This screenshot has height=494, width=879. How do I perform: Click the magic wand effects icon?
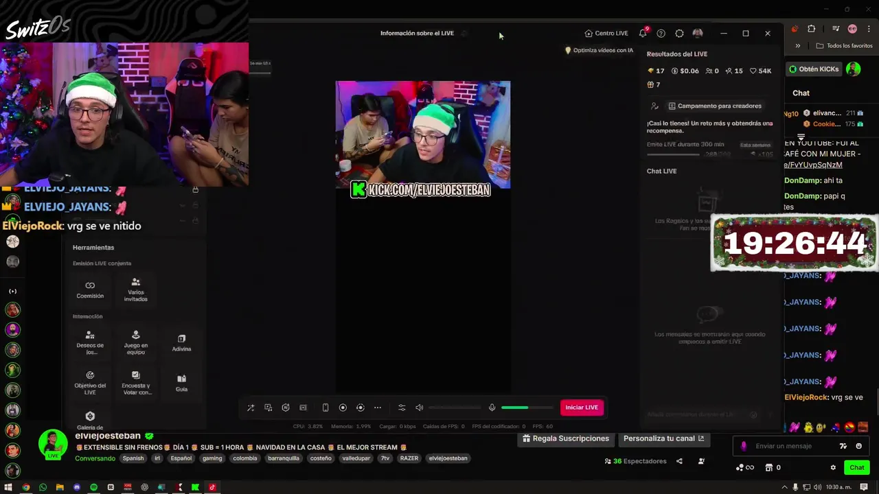251,408
